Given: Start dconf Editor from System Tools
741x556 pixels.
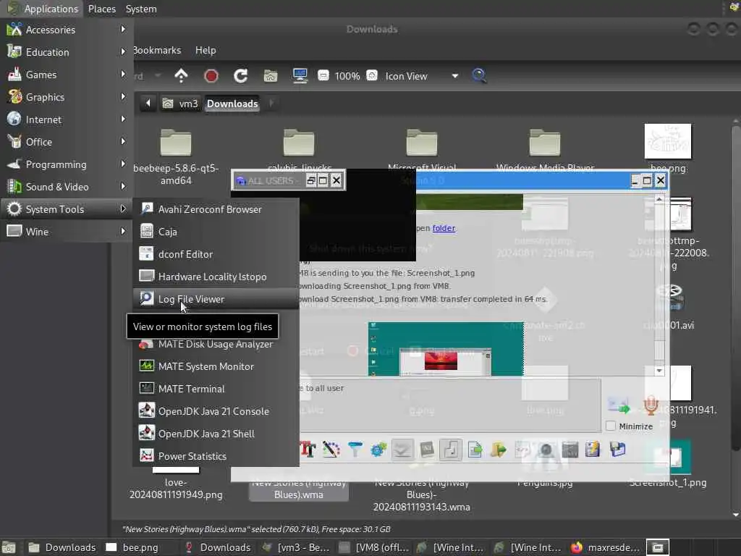Looking at the screenshot, I should coord(216,254).
